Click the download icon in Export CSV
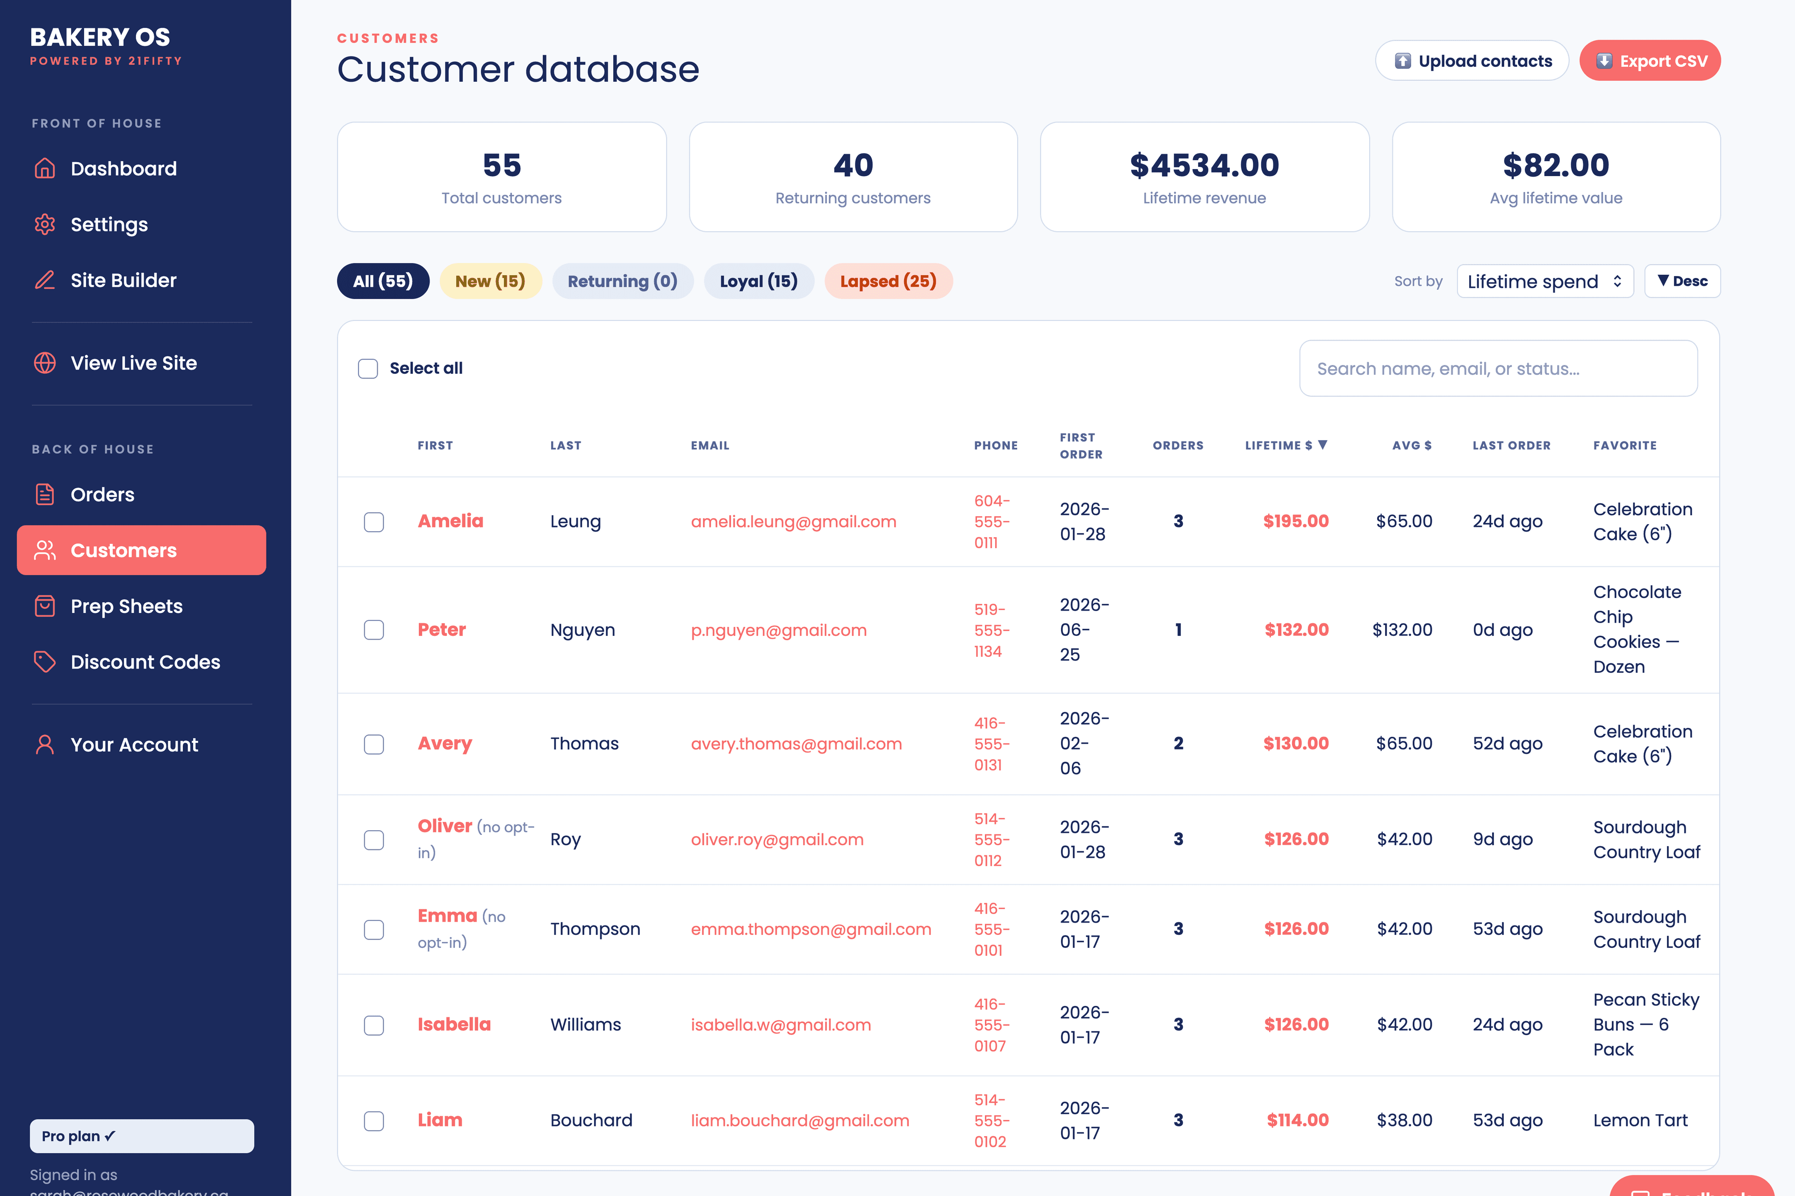Image resolution: width=1795 pixels, height=1196 pixels. point(1604,61)
